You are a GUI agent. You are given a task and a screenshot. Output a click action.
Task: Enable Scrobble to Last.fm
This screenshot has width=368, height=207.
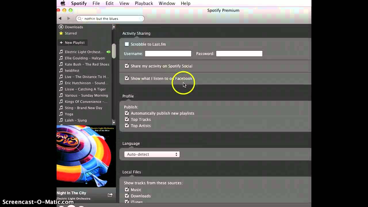click(x=127, y=44)
